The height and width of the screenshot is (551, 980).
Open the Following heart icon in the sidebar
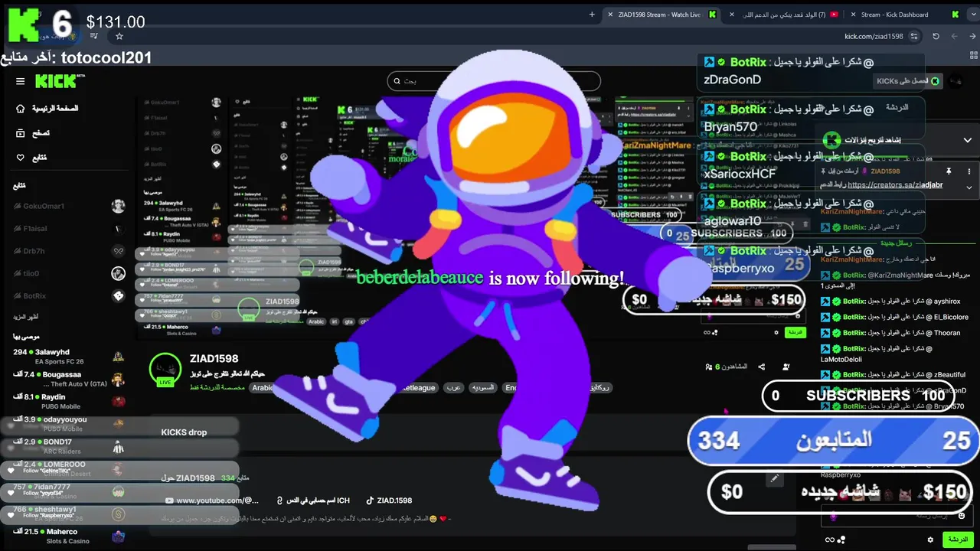[x=21, y=158]
